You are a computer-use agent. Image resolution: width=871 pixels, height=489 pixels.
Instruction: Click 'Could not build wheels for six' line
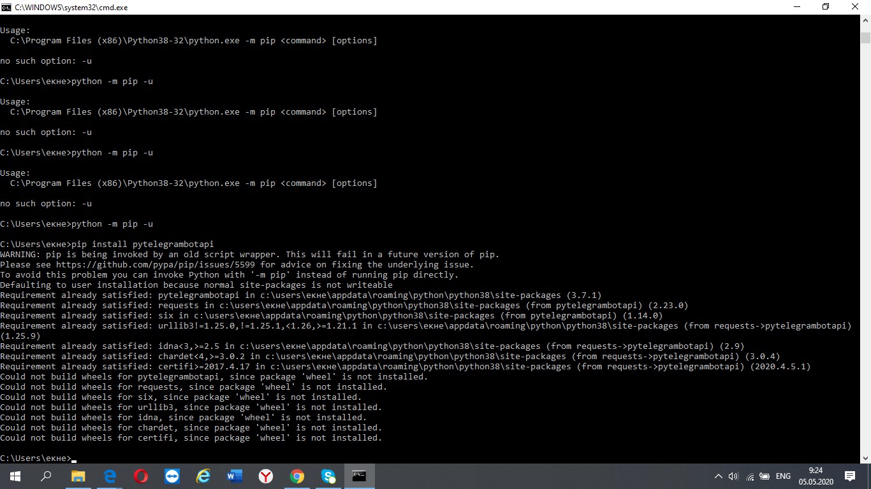pyautogui.click(x=181, y=397)
